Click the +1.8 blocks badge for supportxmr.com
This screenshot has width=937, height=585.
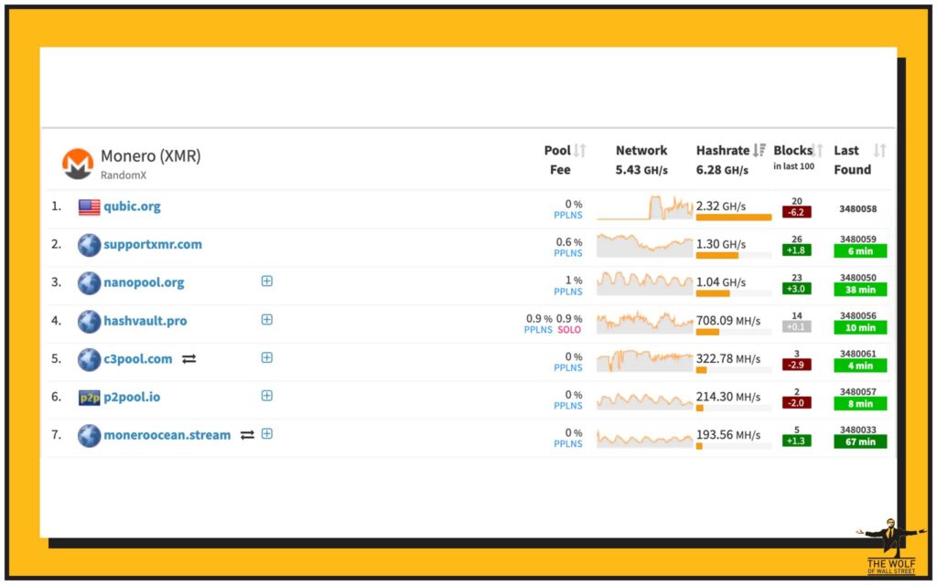(x=797, y=250)
